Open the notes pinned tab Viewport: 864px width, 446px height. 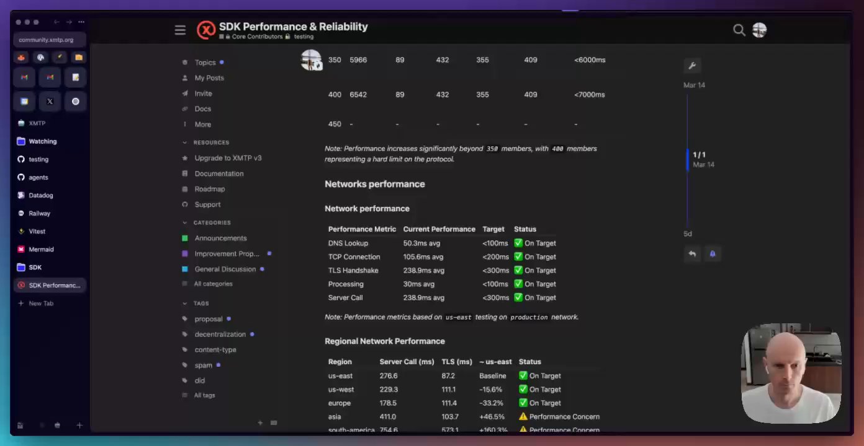[x=76, y=77]
